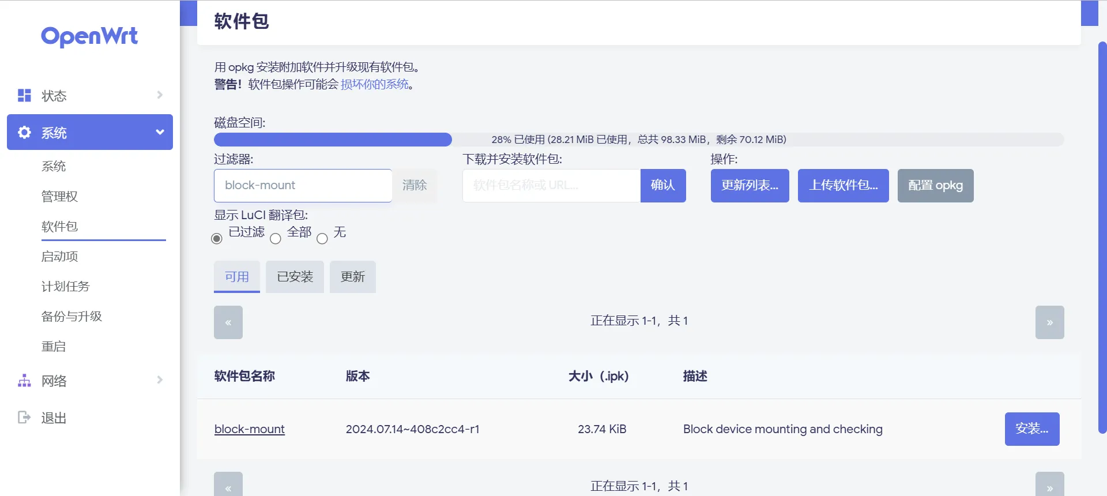Click the 配置 opkg button

point(936,185)
